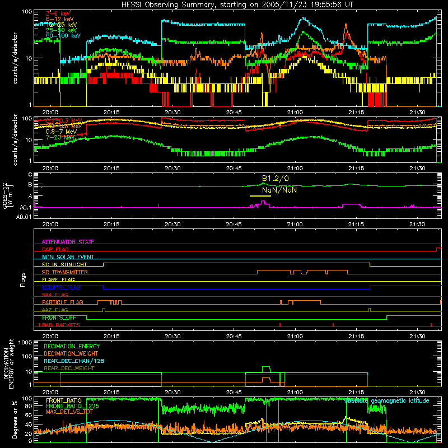448x448 pixels.
Task: Click the 20:15 time label below the keV panel
Action: pyautogui.click(x=111, y=113)
